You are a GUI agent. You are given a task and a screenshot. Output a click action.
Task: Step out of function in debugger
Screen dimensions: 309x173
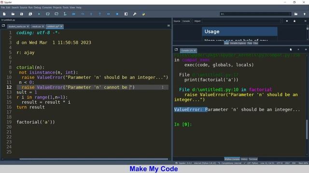(x=100, y=14)
